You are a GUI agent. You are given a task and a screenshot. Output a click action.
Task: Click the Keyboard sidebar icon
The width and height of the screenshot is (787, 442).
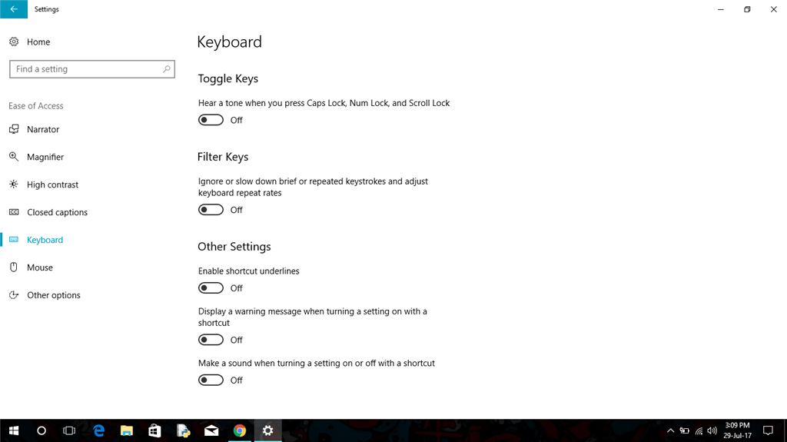pos(14,240)
